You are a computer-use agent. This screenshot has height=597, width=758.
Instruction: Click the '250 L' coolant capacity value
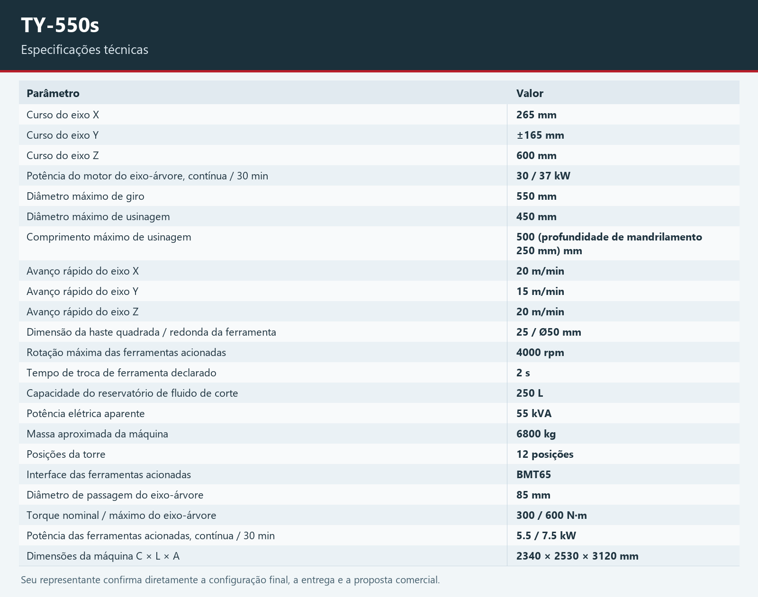pos(530,393)
